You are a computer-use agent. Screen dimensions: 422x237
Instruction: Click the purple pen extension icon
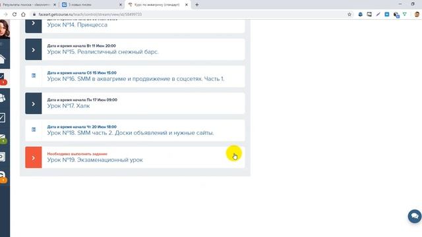(x=378, y=14)
